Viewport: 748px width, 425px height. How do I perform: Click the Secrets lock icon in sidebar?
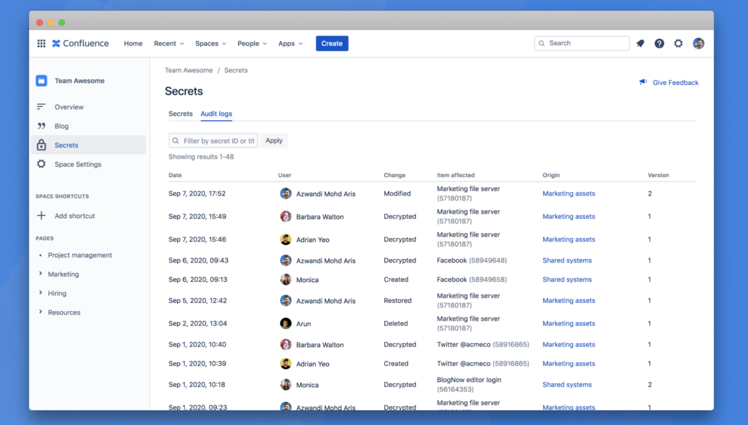tap(42, 145)
